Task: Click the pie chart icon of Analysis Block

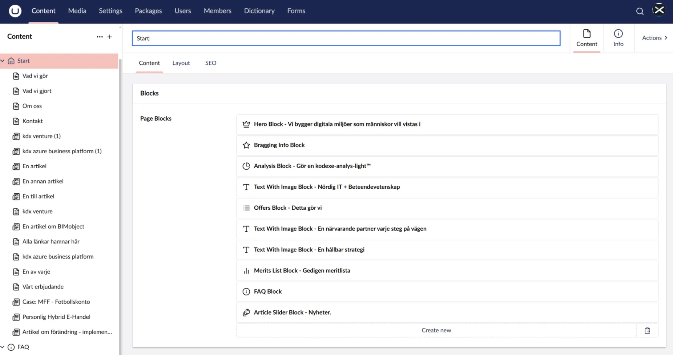Action: click(x=246, y=166)
